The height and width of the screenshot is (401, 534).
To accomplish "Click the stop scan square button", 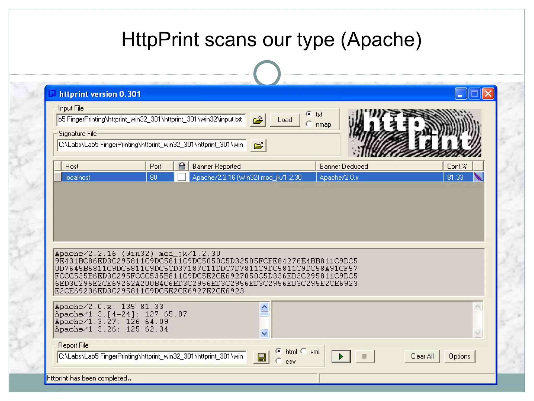I will tap(365, 357).
